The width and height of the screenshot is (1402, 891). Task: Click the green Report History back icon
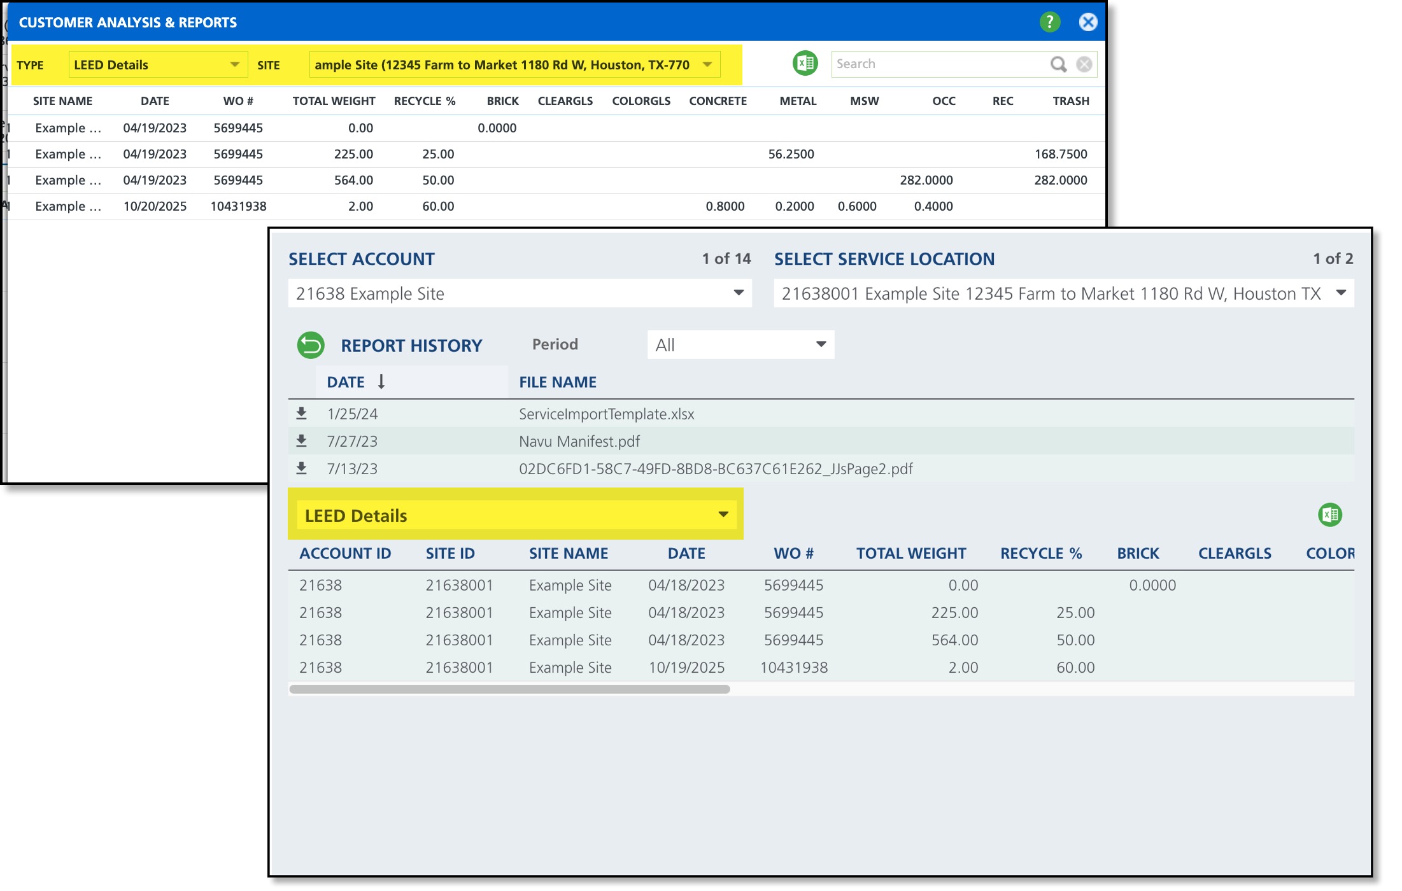coord(311,346)
